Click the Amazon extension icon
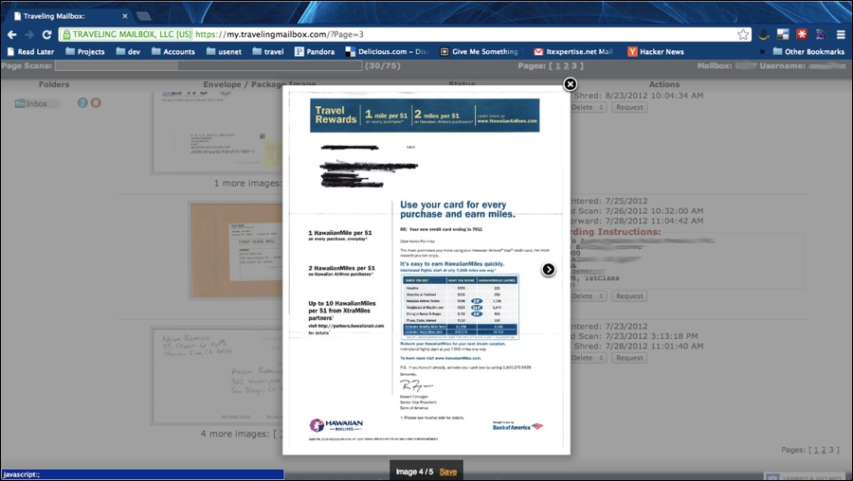The height and width of the screenshot is (481, 853). click(x=764, y=34)
